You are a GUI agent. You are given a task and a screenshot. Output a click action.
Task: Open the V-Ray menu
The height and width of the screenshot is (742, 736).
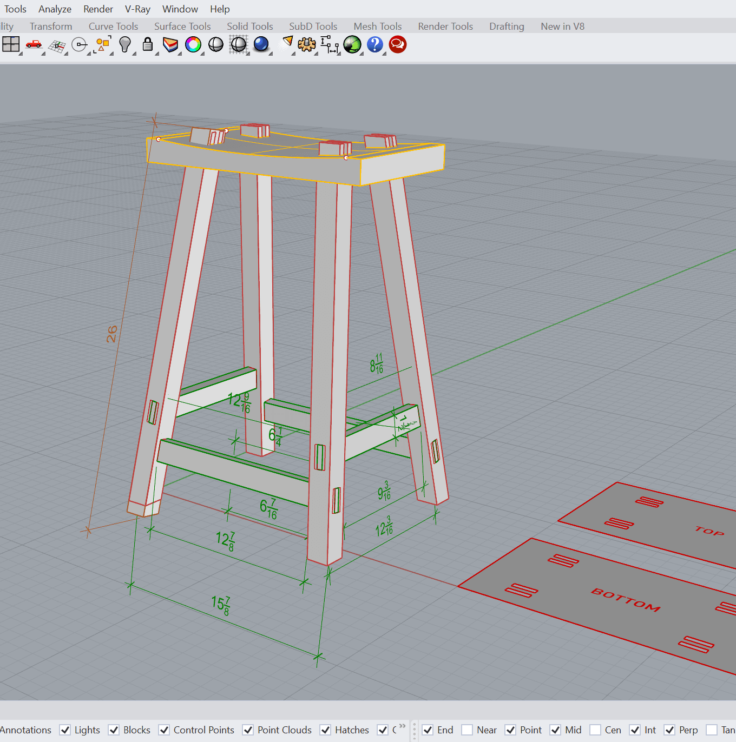(x=137, y=9)
